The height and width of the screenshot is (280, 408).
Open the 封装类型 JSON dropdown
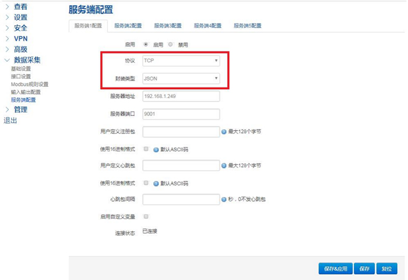pos(181,78)
